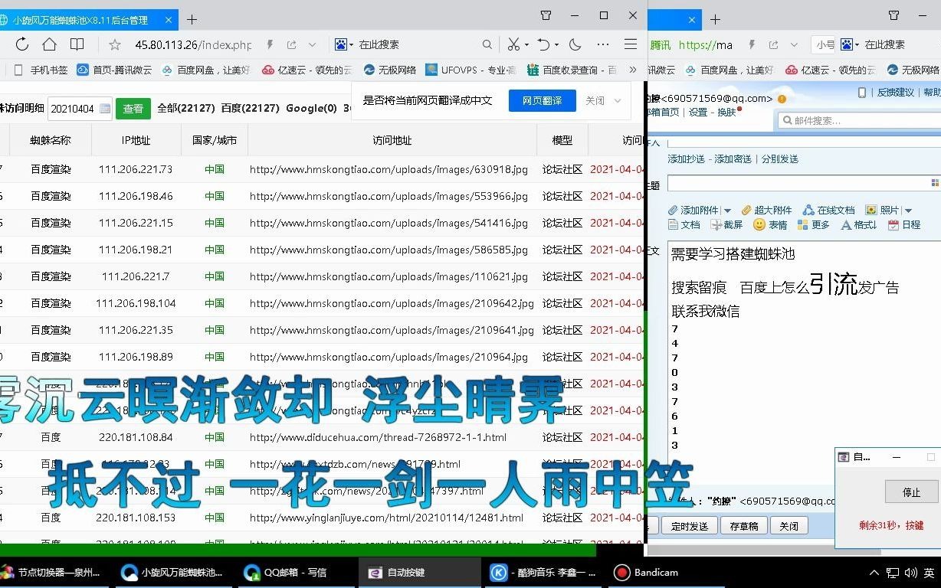Image resolution: width=941 pixels, height=588 pixels.
Task: Expand translate prompt options chevron
Action: point(618,101)
